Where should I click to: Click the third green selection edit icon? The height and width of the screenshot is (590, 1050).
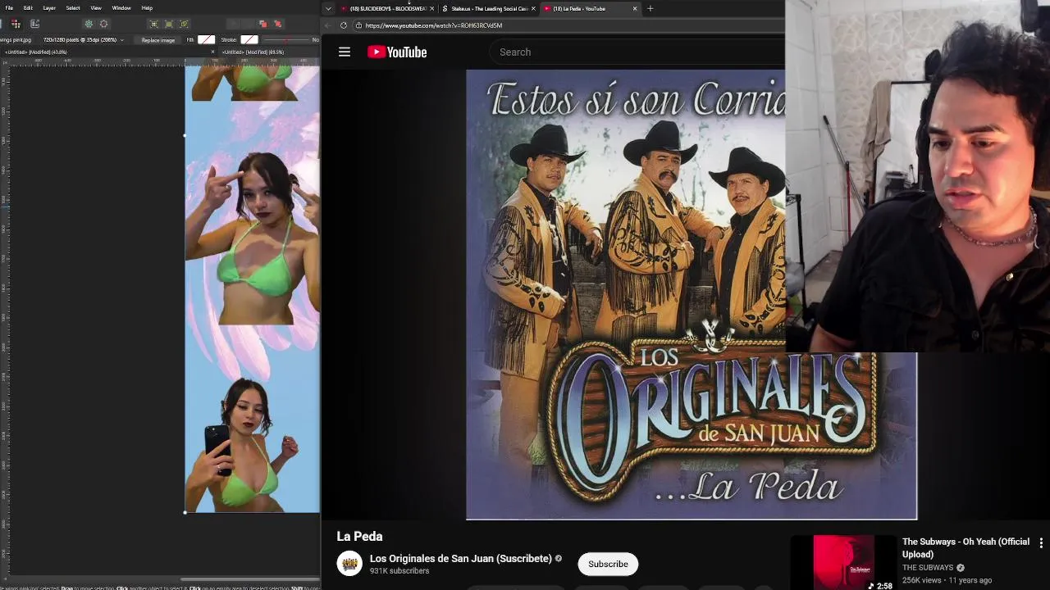coord(184,24)
